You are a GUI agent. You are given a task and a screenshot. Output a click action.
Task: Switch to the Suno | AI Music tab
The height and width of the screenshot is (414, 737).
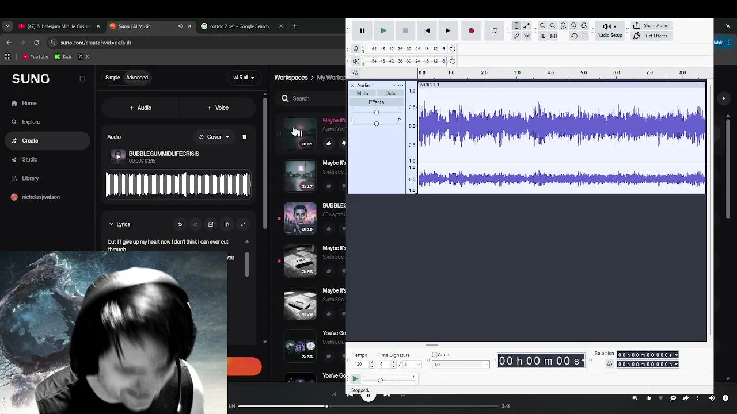(151, 26)
